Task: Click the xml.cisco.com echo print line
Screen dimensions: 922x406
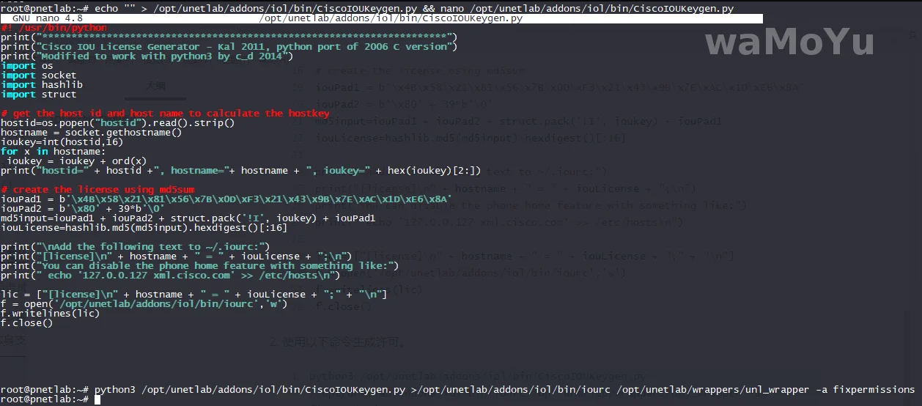Action: tap(170, 276)
